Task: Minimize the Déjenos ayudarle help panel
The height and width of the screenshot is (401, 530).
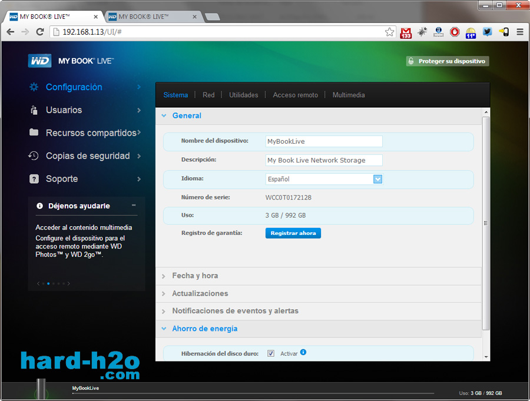Action: pos(134,205)
